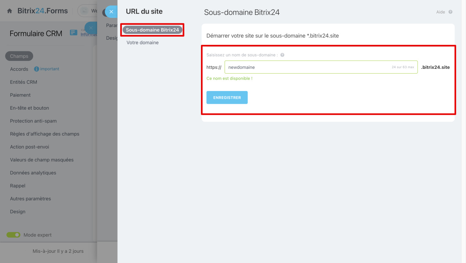The height and width of the screenshot is (263, 466).
Task: Open the Rappel section
Action: (x=18, y=186)
